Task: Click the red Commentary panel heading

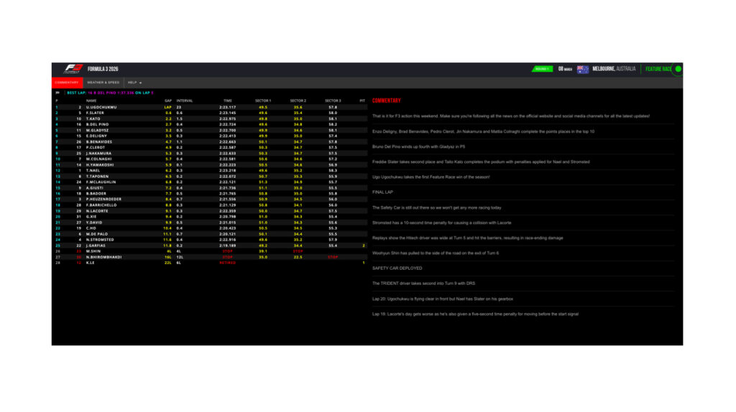Action: tap(386, 100)
